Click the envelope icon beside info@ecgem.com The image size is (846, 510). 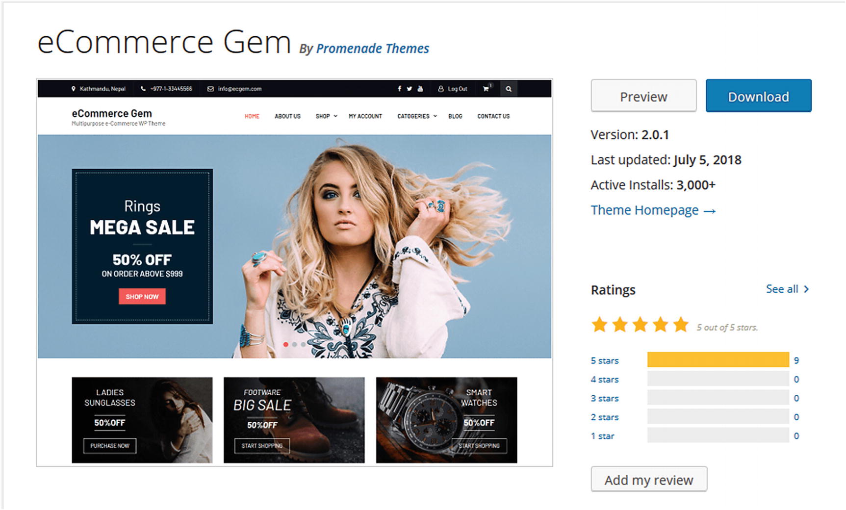(x=210, y=89)
